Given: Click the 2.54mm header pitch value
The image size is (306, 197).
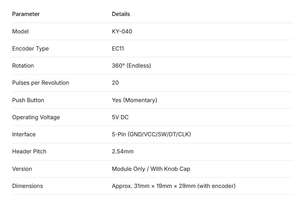Looking at the screenshot, I should pos(122,151).
